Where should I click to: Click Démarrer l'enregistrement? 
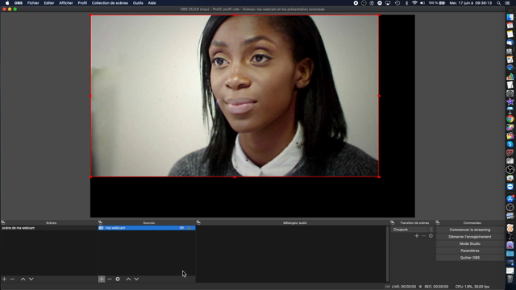pyautogui.click(x=469, y=237)
